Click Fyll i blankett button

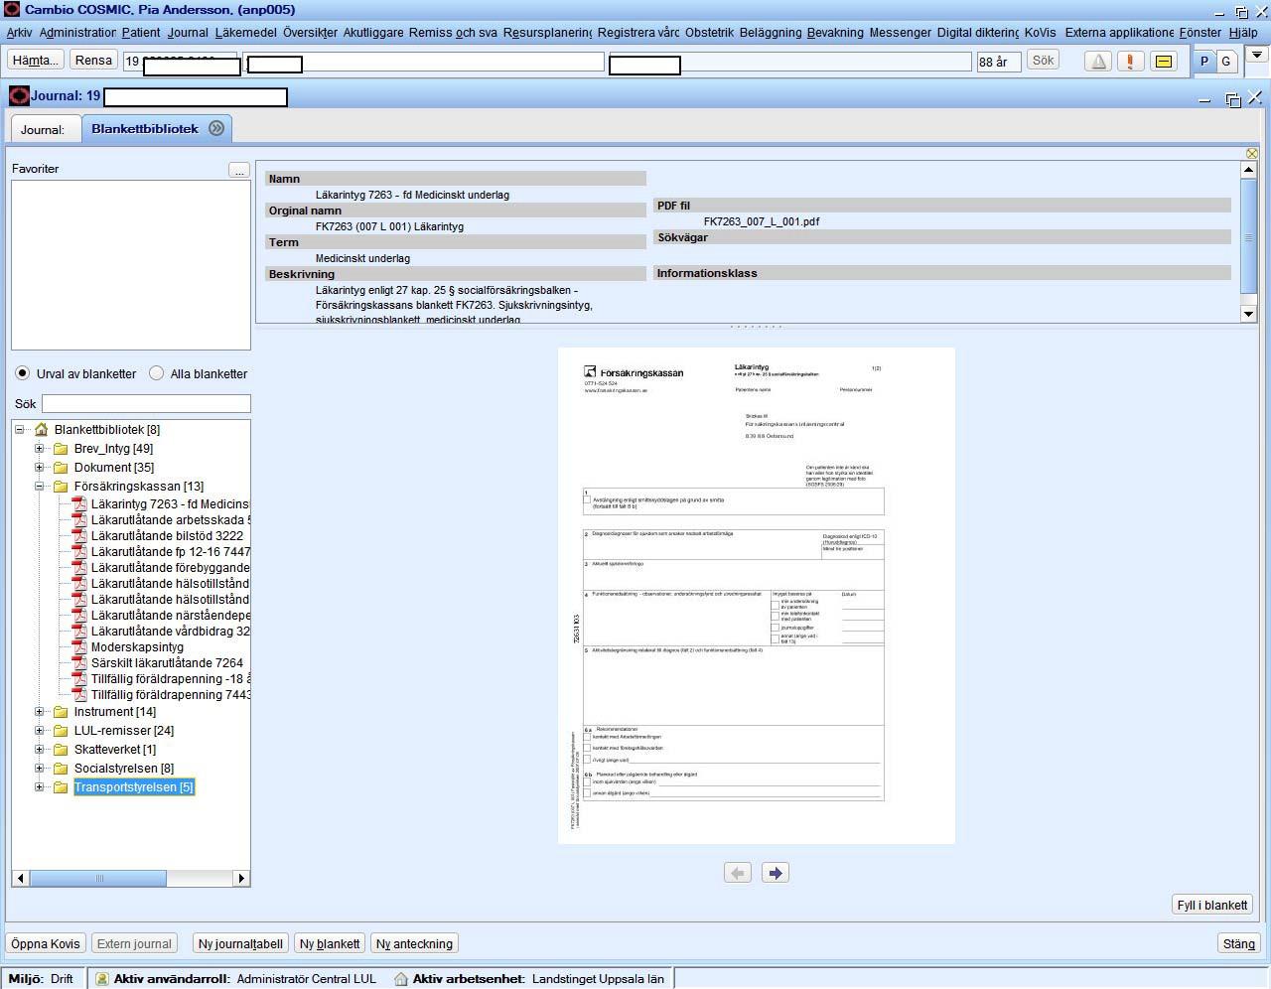tap(1211, 905)
